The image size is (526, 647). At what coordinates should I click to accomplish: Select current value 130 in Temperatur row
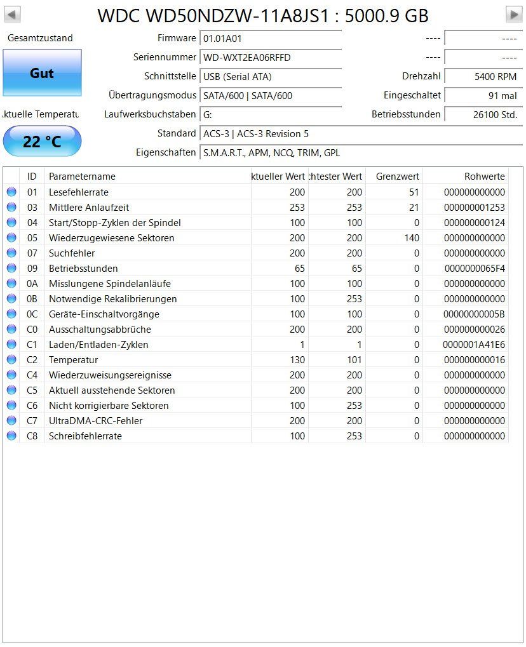tap(297, 360)
